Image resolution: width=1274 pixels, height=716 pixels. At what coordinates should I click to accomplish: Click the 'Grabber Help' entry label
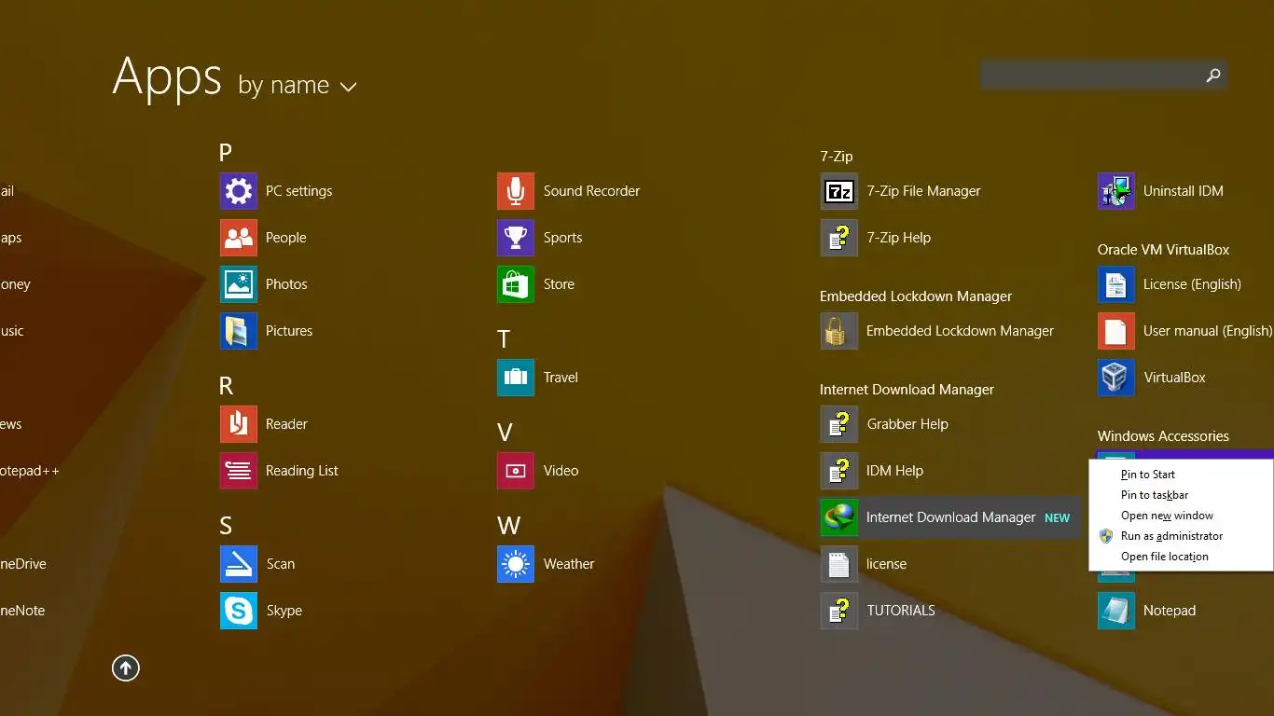(x=907, y=424)
